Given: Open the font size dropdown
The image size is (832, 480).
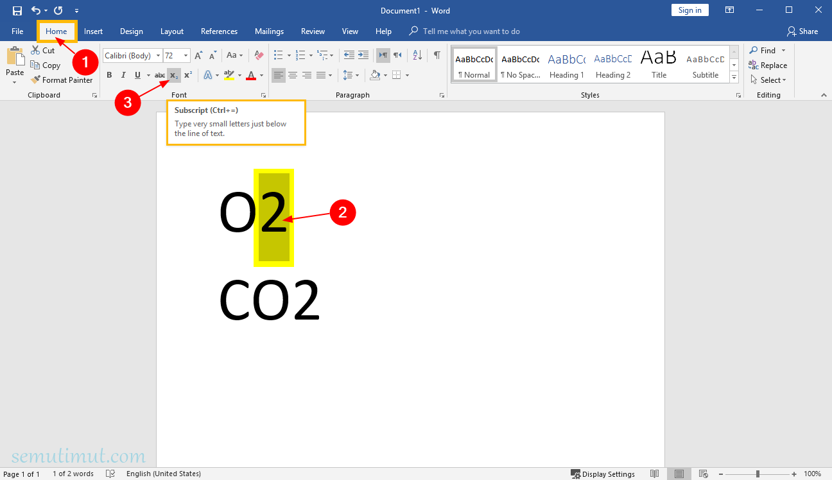Looking at the screenshot, I should coord(186,56).
